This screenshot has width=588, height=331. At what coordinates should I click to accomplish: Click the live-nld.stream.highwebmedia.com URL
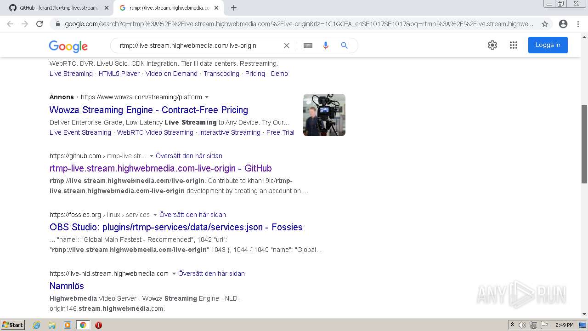109,274
